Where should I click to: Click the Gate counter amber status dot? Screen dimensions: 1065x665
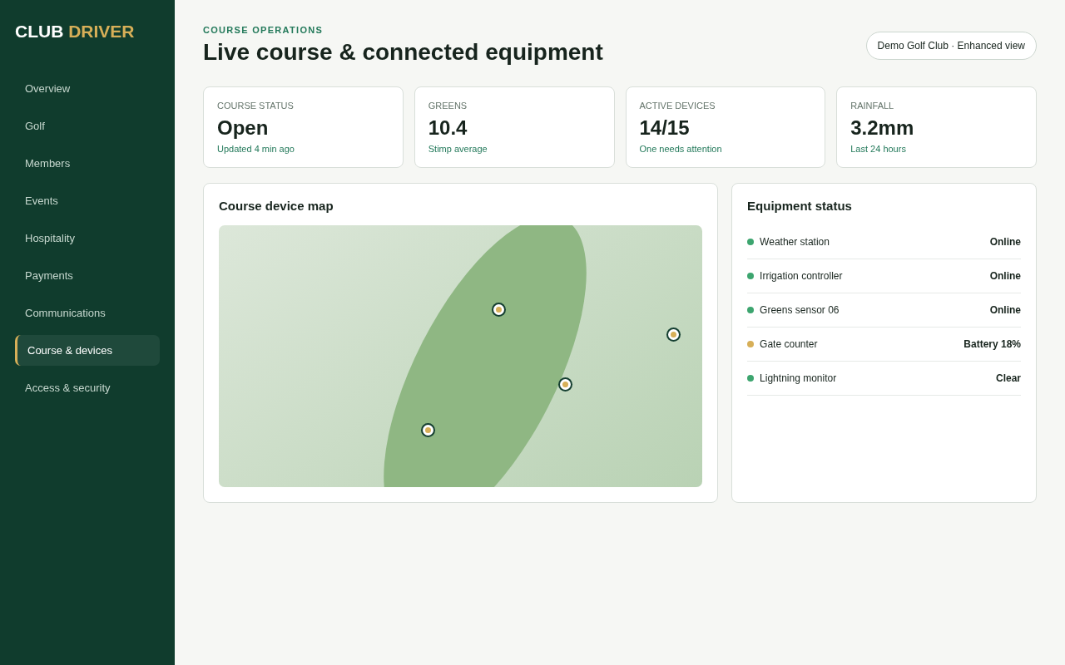pos(750,344)
